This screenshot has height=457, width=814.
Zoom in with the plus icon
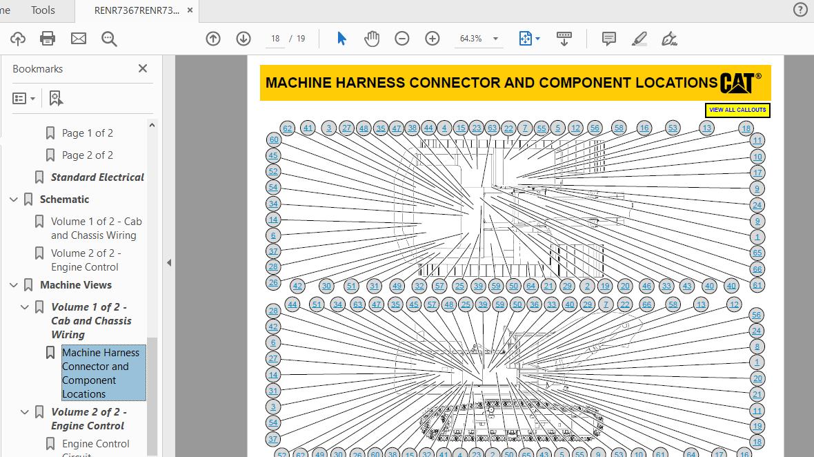pyautogui.click(x=433, y=39)
